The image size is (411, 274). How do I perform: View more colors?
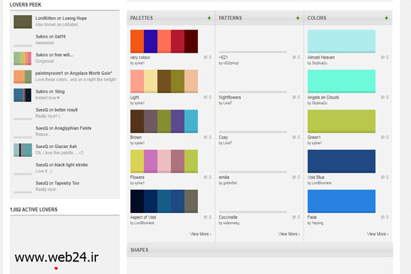tap(377, 234)
